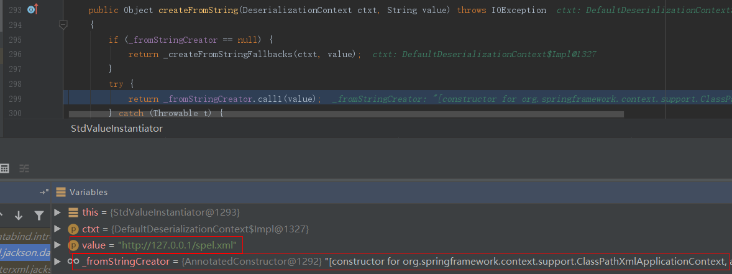Click line number 299 in the gutter
This screenshot has height=274, width=732.
coord(16,99)
